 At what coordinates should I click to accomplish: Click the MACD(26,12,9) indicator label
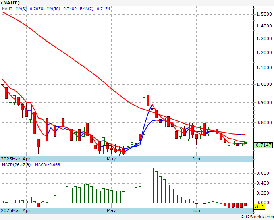coord(16,165)
